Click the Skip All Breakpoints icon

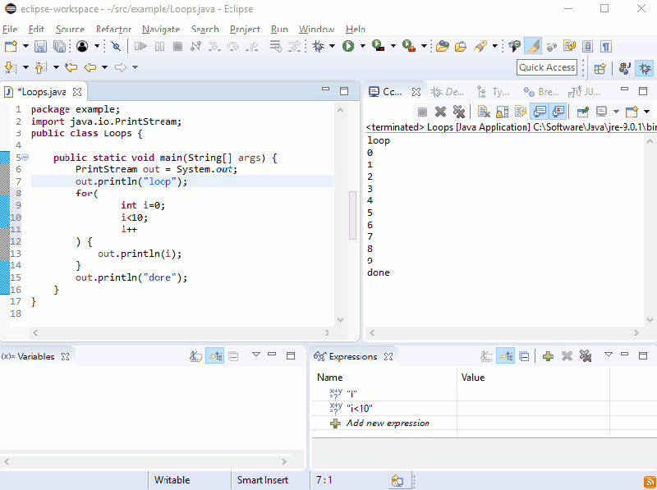click(116, 46)
